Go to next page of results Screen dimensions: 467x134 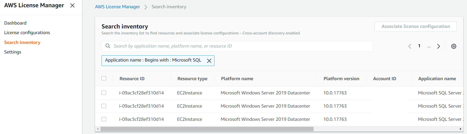pos(438,46)
